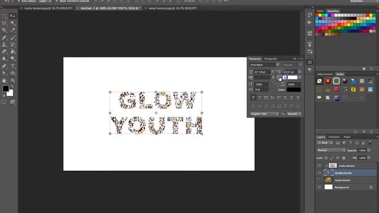Switch to the Color tab
379x213 pixels.
320,11
